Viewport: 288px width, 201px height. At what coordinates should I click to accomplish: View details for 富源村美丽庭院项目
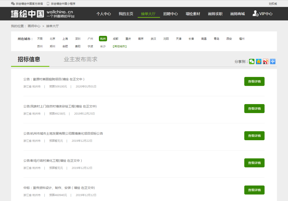254,82
